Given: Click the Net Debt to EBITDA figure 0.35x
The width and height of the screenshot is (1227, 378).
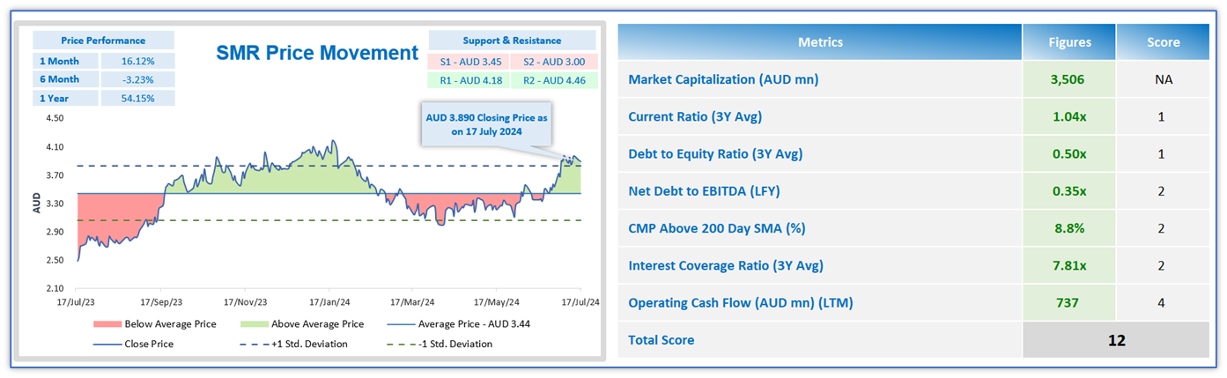Looking at the screenshot, I should (x=1068, y=190).
